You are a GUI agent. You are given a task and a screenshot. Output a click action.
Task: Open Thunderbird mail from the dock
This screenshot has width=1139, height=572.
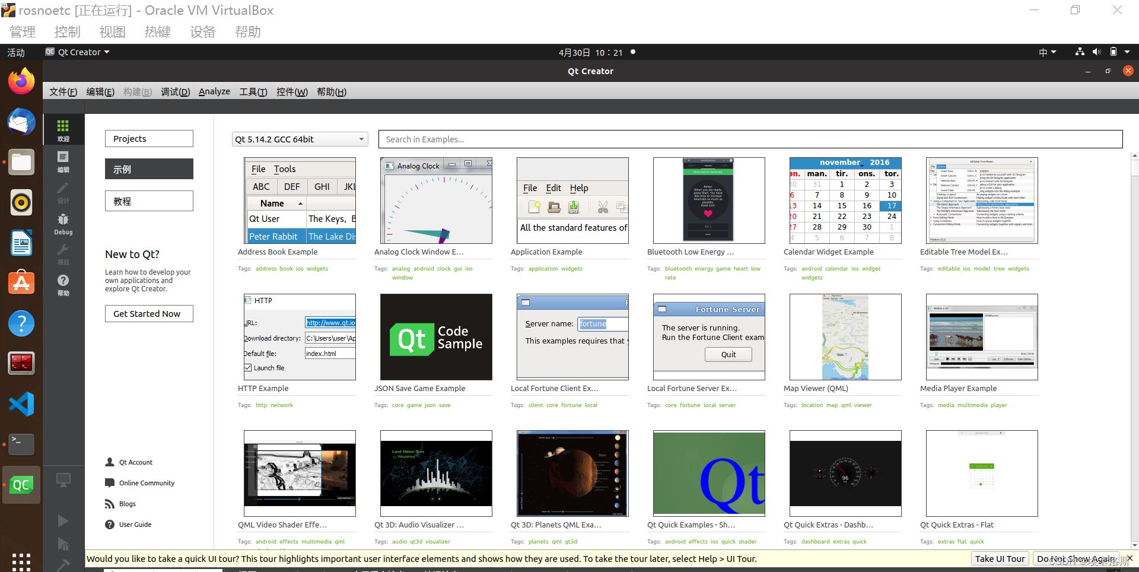[21, 122]
